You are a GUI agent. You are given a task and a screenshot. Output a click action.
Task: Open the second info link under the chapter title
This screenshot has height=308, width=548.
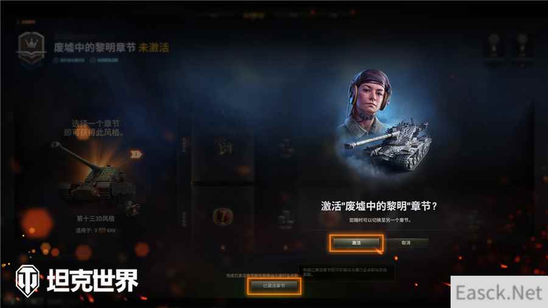click(104, 60)
